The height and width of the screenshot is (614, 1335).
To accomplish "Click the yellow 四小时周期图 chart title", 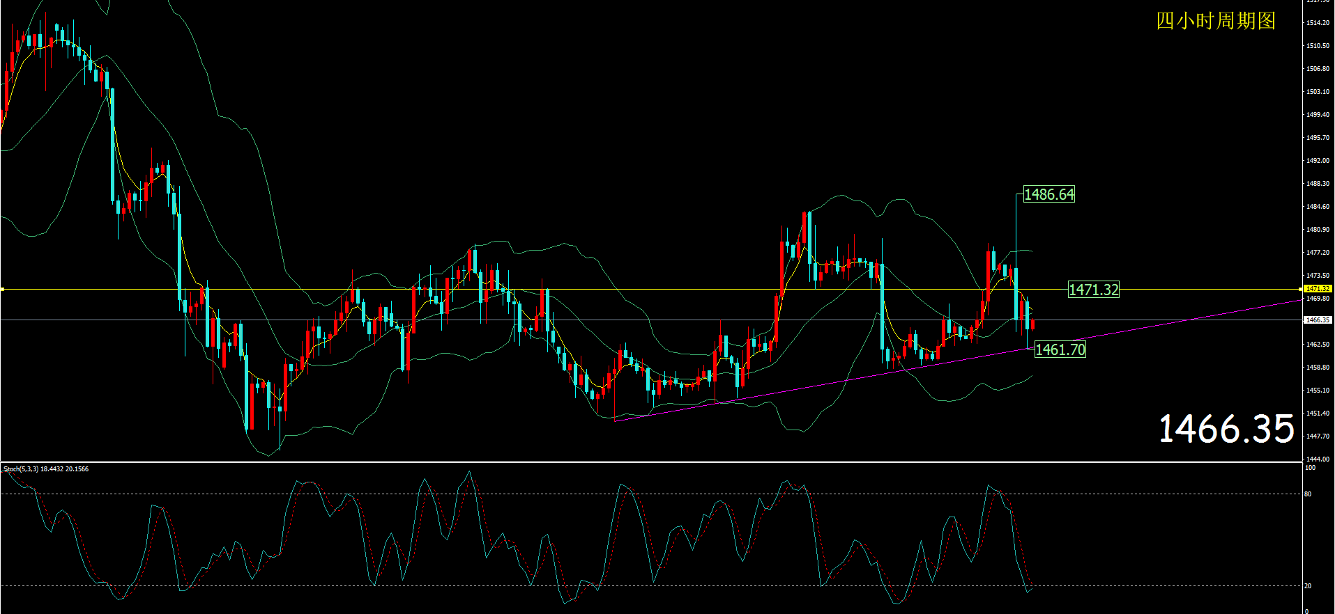I will tap(1216, 21).
